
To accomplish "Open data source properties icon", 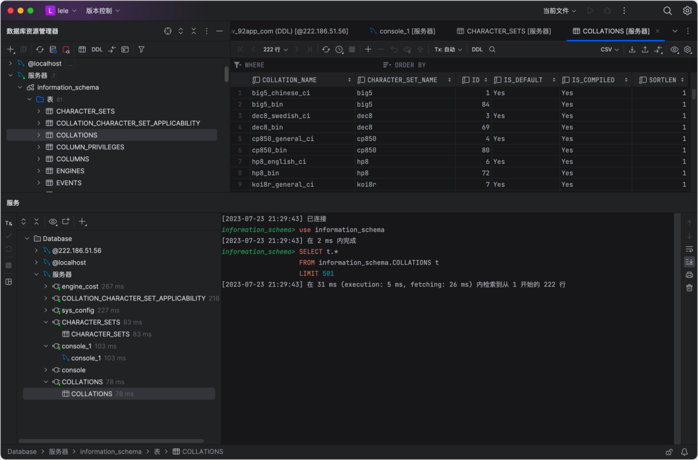I will (x=53, y=49).
